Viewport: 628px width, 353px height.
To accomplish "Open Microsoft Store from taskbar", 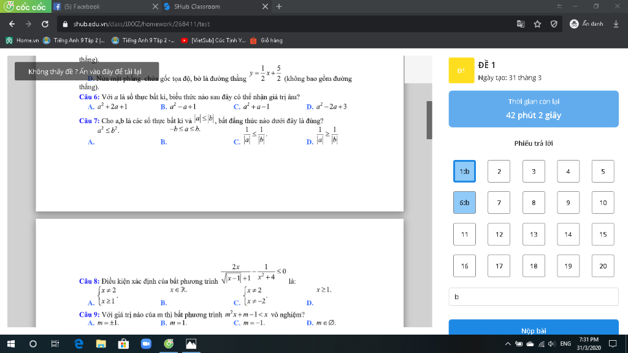I will click(123, 344).
